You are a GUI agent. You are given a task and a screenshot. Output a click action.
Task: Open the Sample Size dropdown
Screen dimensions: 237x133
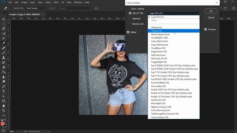coord(36,8)
